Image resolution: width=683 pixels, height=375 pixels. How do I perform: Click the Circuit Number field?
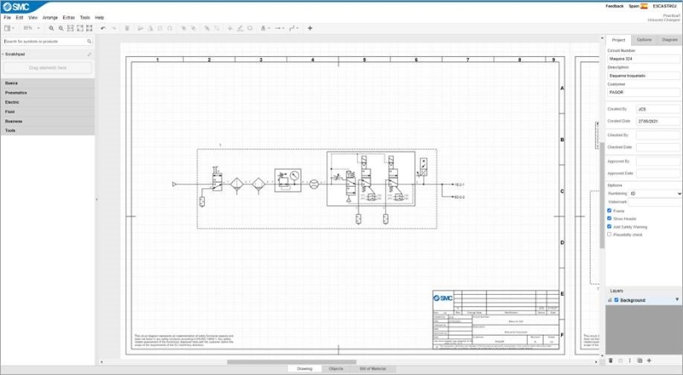(644, 59)
